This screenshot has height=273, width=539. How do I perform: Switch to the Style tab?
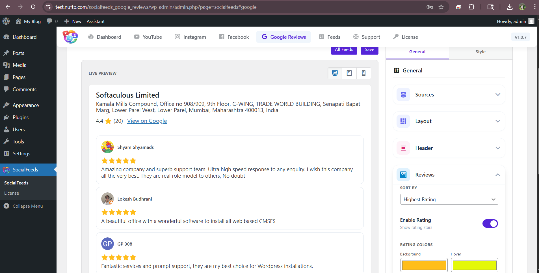(480, 52)
